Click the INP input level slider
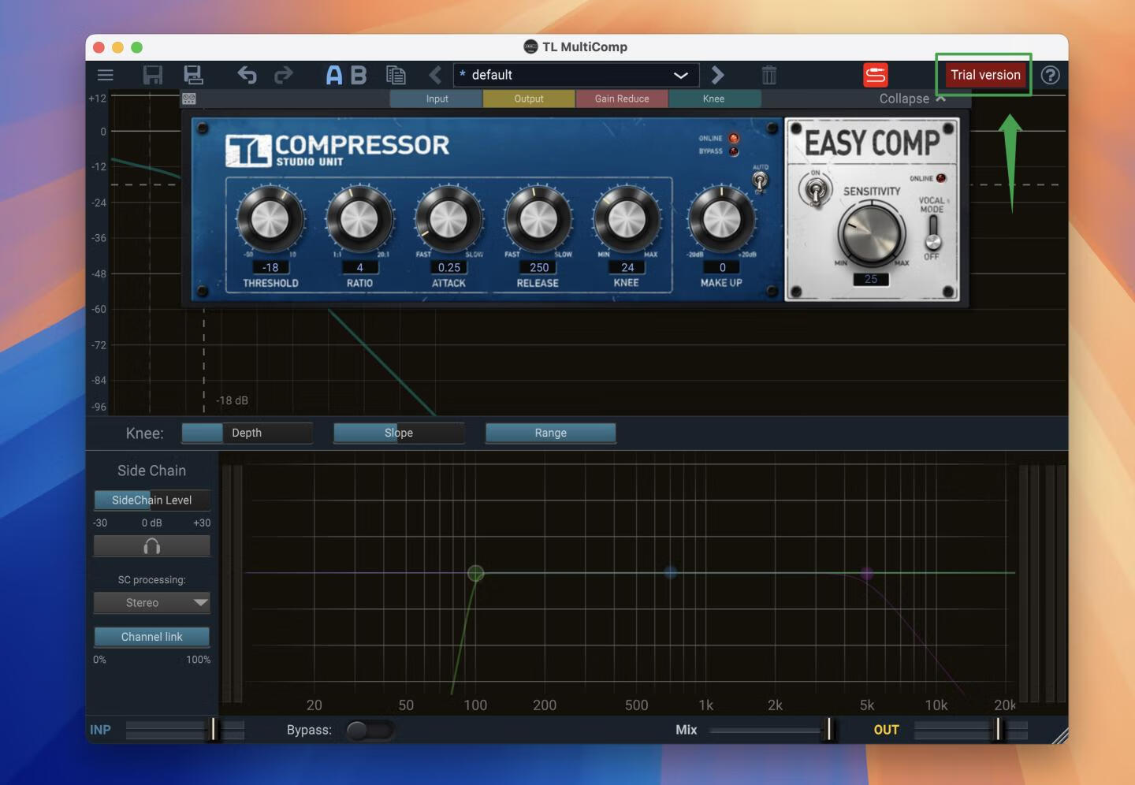Viewport: 1135px width, 785px height. (x=185, y=730)
